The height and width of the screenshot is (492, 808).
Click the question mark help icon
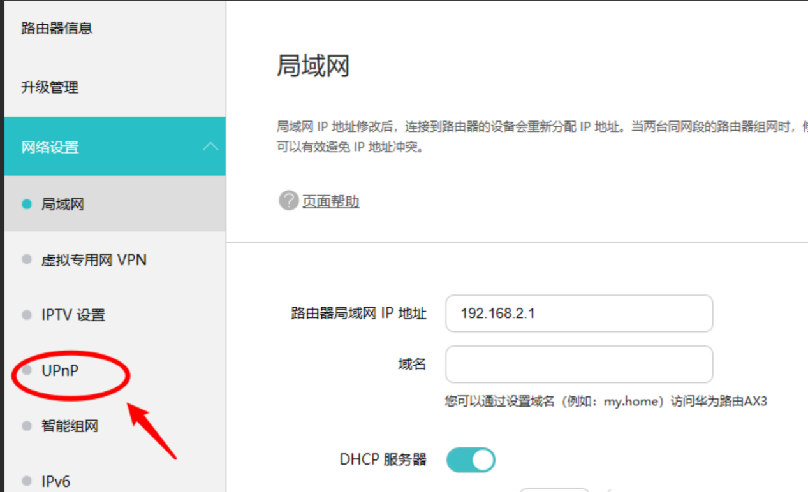coord(289,201)
